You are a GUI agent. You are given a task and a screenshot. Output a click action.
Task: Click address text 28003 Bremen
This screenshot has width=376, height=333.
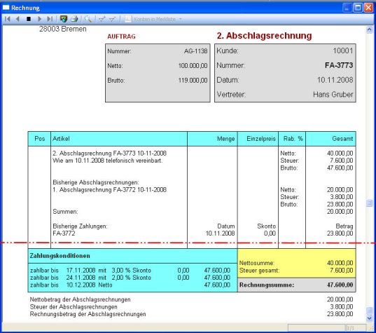coord(63,29)
